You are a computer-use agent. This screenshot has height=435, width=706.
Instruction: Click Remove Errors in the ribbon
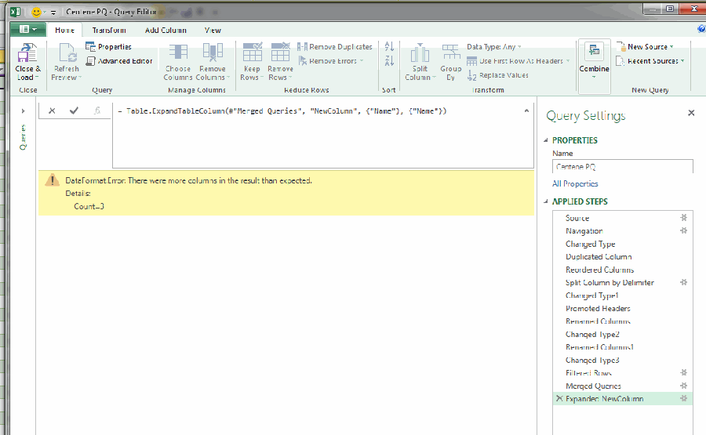[330, 60]
